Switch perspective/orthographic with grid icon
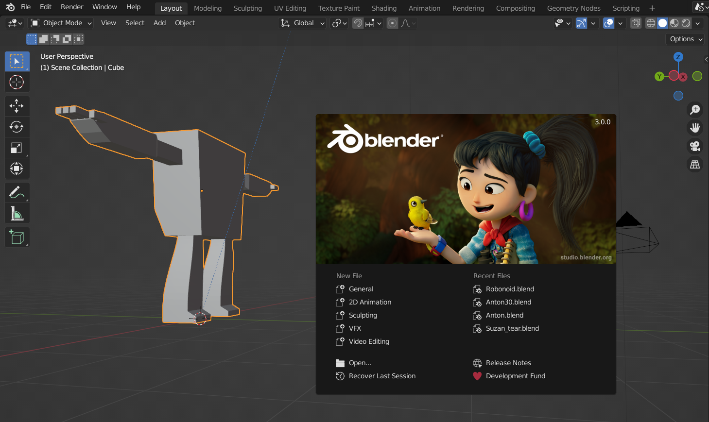Screen dimensions: 709x422 click(695, 165)
